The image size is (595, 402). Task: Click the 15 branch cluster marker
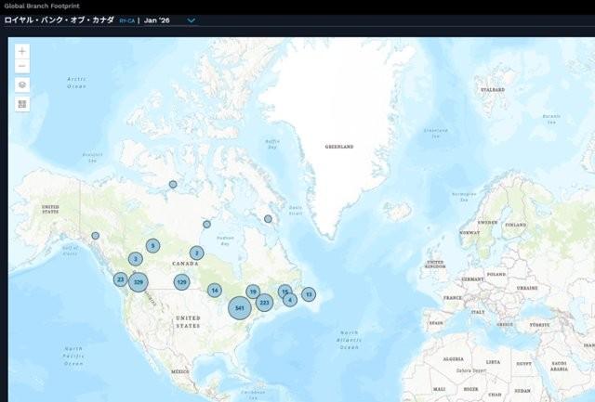pos(284,291)
